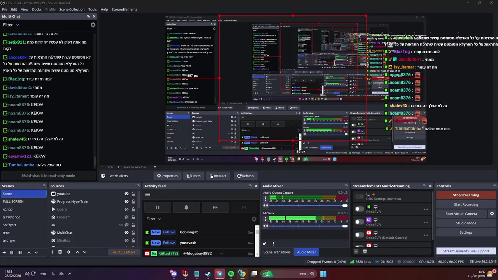Viewport: 498px width, 280px height.
Task: Open source Properties button
Action: 167,176
